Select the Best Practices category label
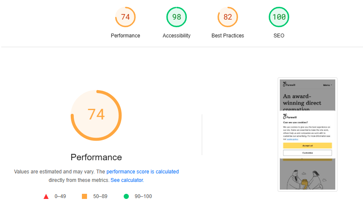The height and width of the screenshot is (207, 363). pyautogui.click(x=228, y=36)
